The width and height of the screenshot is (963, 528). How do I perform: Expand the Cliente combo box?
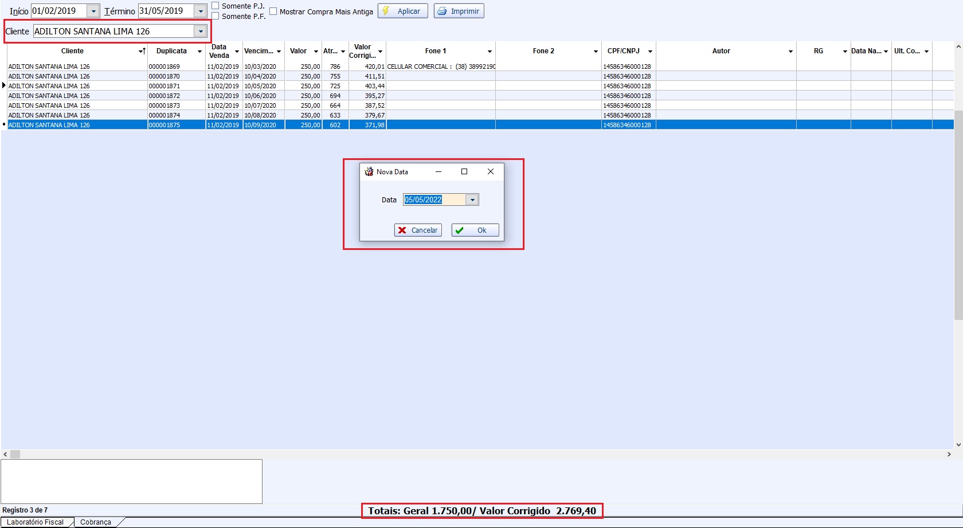[x=201, y=31]
